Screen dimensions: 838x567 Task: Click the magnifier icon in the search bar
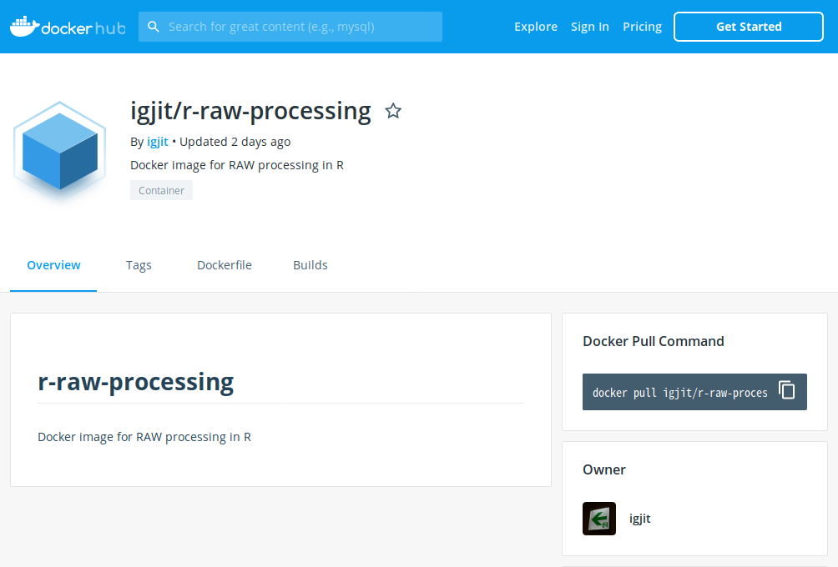(x=154, y=27)
